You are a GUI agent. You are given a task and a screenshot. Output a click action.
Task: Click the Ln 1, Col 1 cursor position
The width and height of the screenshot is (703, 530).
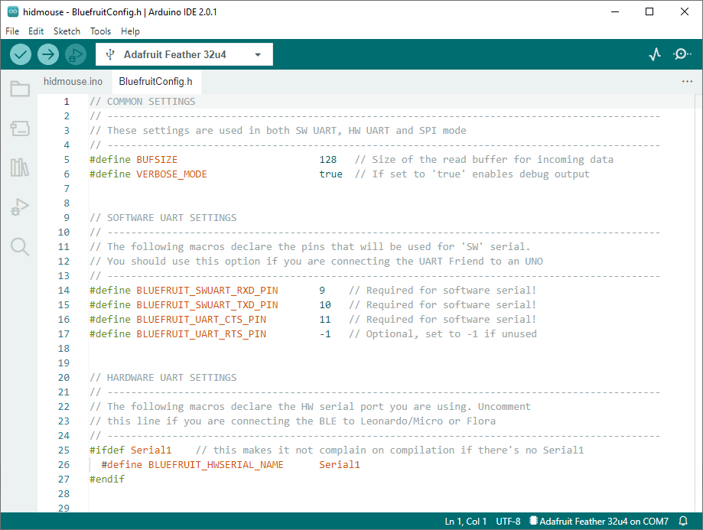pyautogui.click(x=465, y=522)
